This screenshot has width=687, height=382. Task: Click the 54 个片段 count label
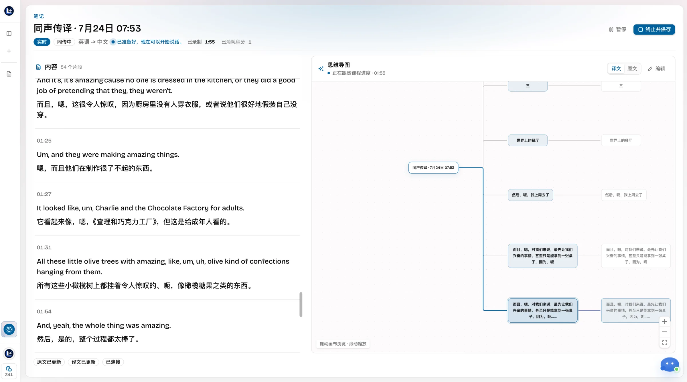(71, 67)
